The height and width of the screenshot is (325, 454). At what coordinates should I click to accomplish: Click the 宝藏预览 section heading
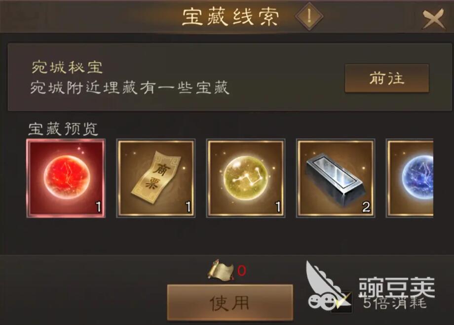coord(63,129)
